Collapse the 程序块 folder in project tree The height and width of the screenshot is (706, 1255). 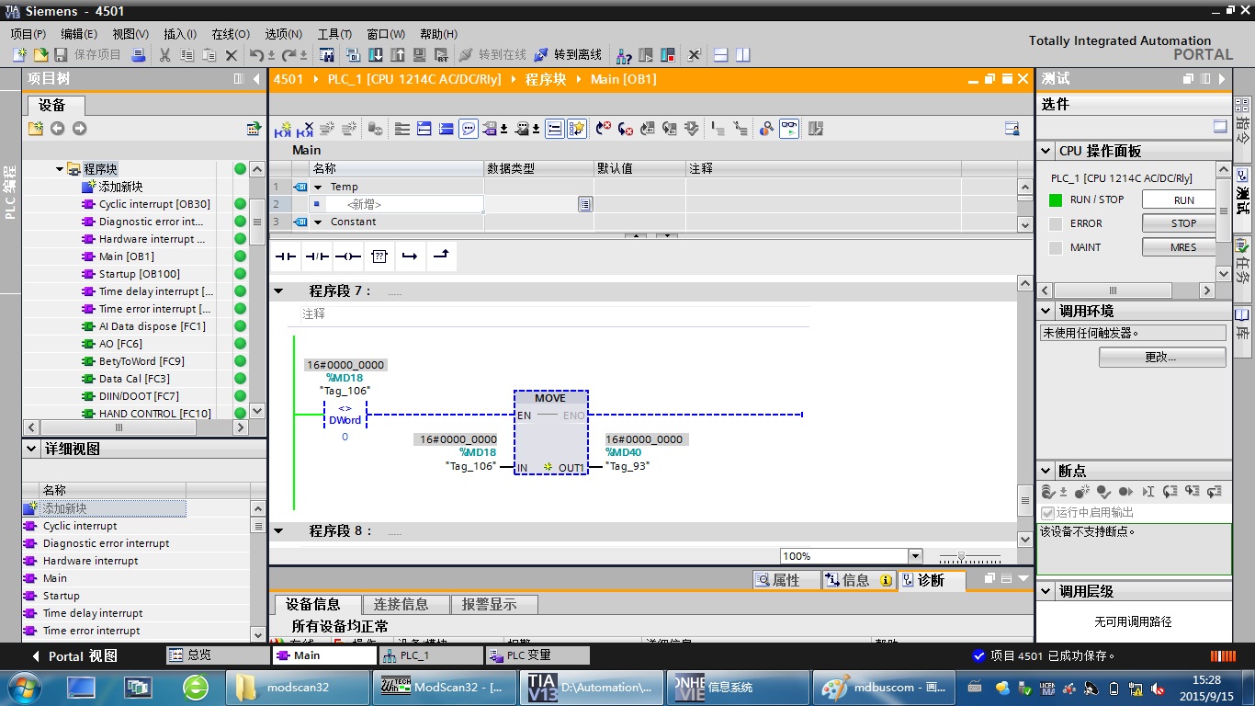60,169
